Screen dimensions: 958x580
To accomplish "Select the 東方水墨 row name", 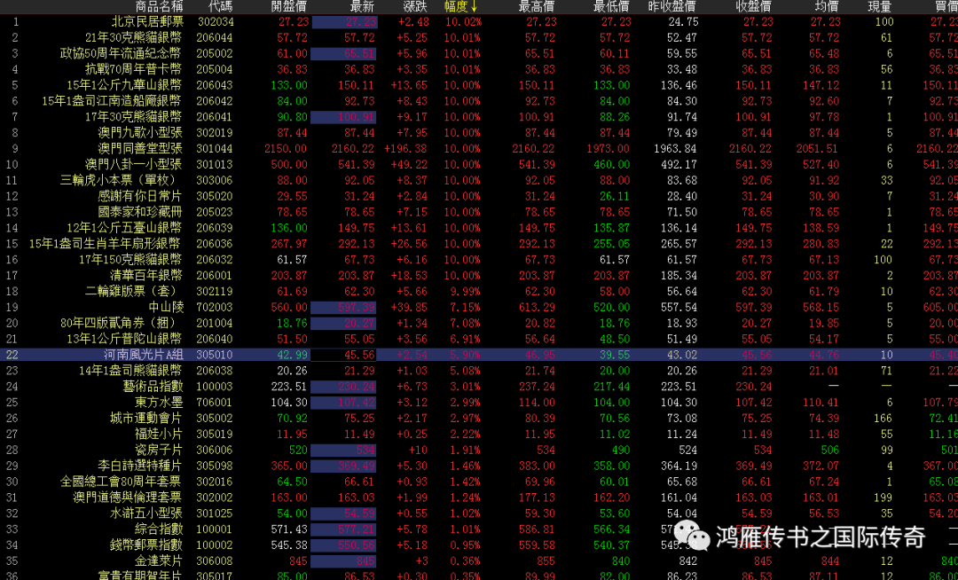I will (x=159, y=403).
